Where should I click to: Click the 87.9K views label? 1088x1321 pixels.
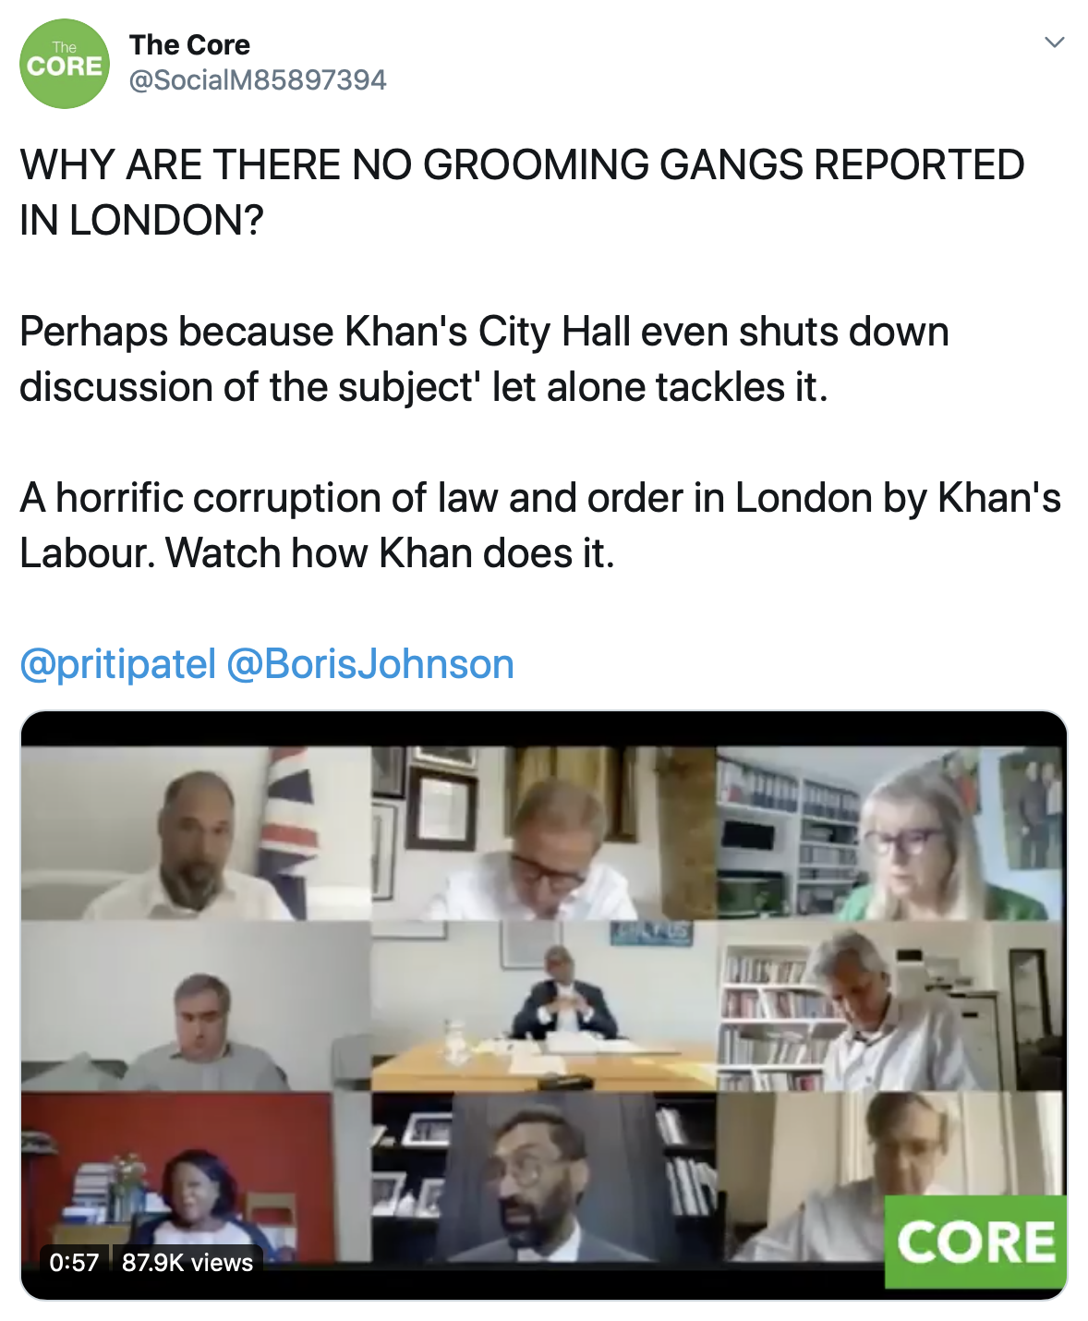pyautogui.click(x=187, y=1262)
